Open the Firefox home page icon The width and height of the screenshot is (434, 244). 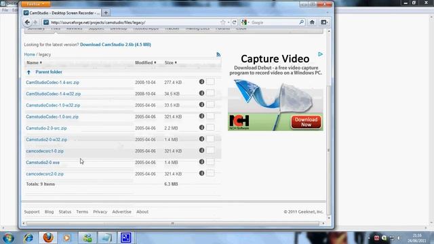[312, 22]
